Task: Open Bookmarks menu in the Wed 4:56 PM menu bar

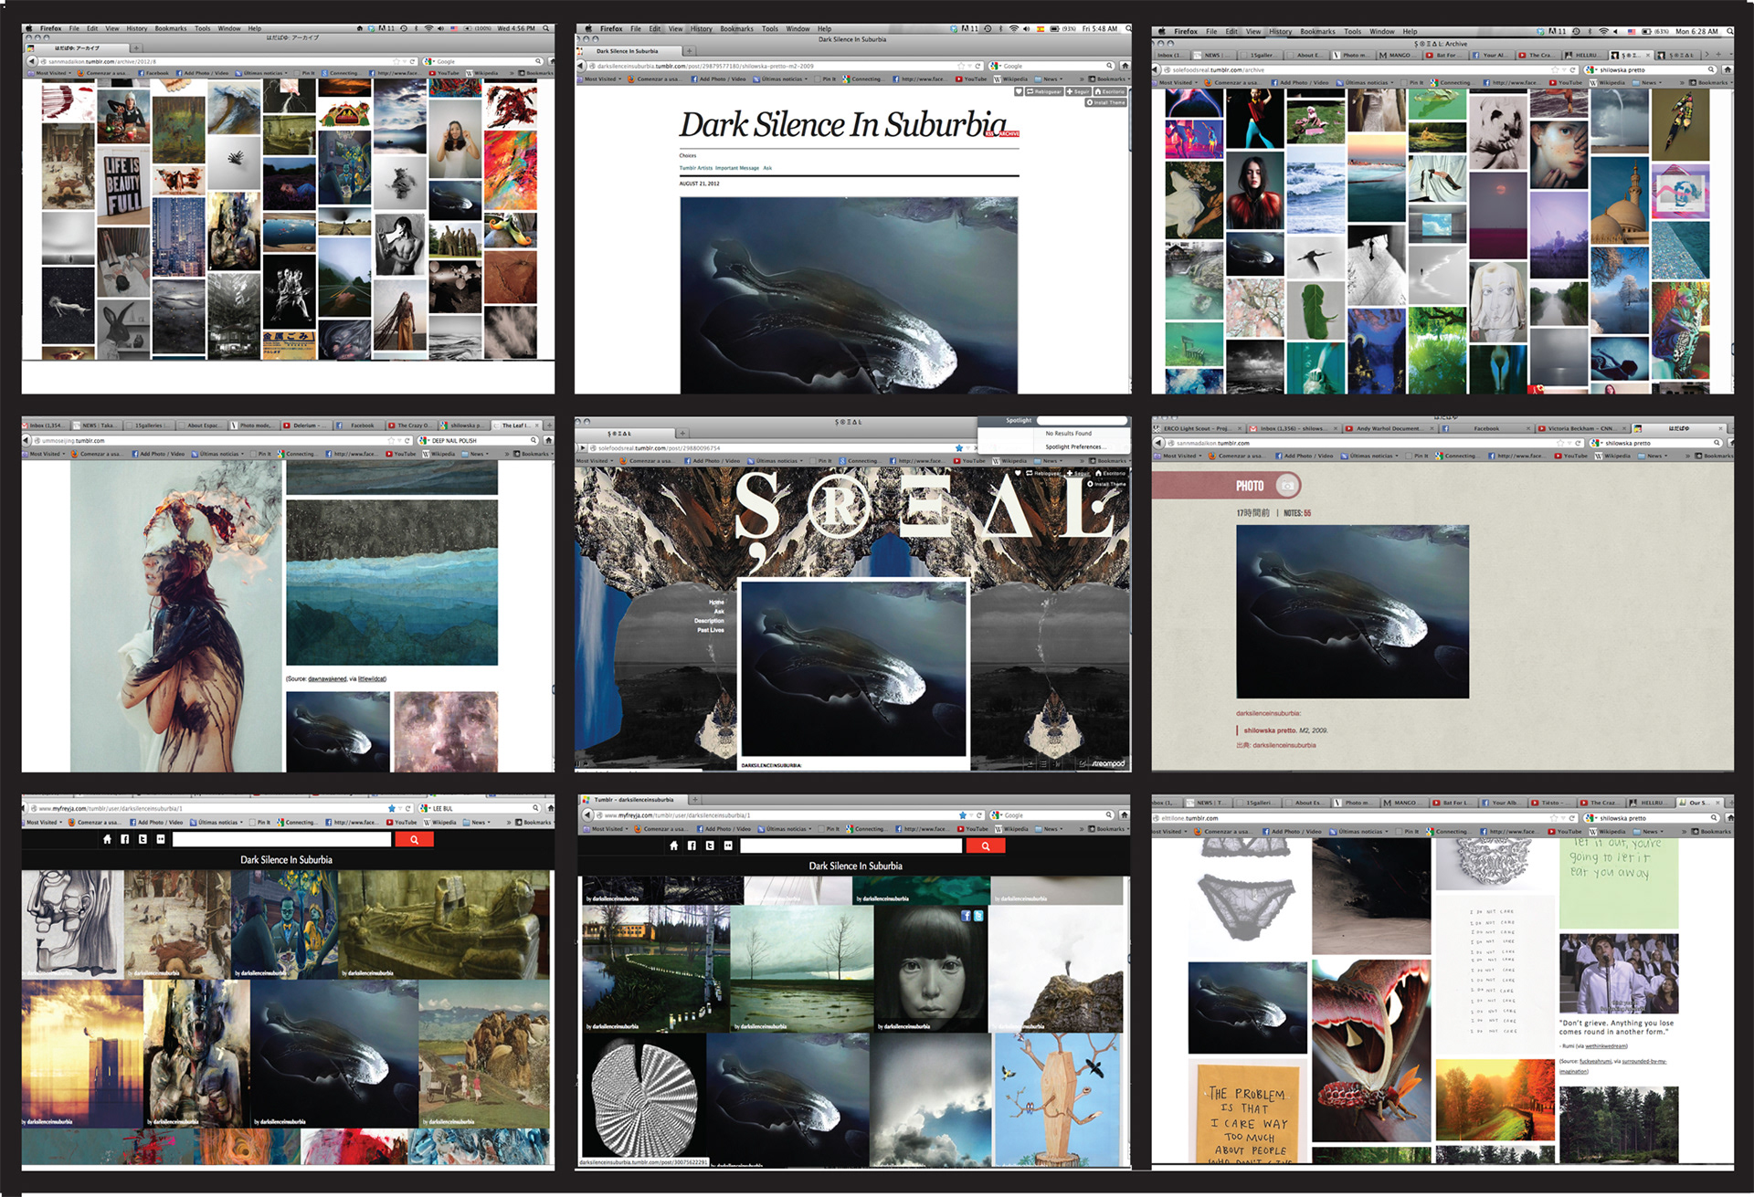Action: click(x=171, y=28)
